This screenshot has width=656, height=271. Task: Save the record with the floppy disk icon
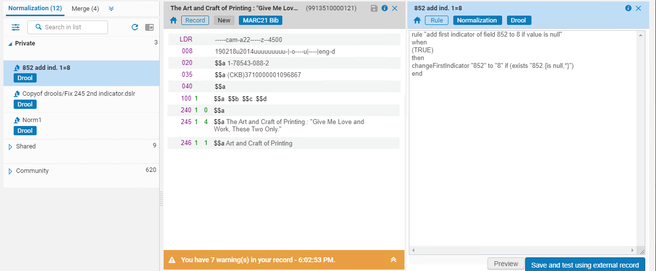(x=374, y=8)
